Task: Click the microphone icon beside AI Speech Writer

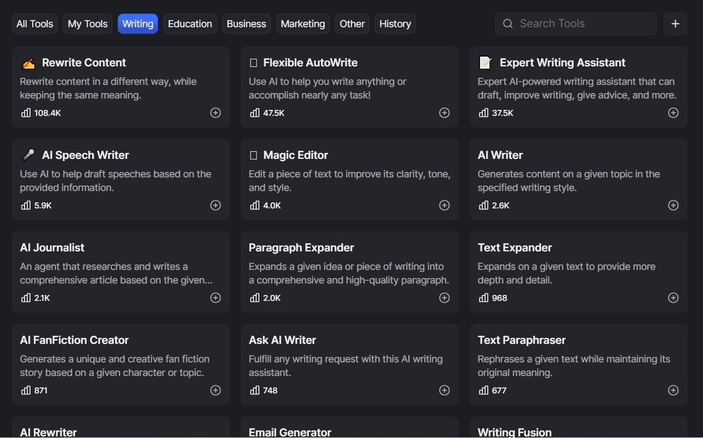Action: 28,155
